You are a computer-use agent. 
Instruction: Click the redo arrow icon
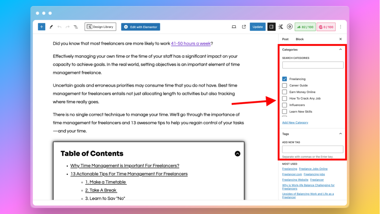tap(67, 27)
